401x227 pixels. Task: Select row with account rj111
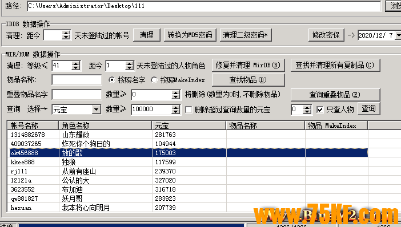point(188,171)
